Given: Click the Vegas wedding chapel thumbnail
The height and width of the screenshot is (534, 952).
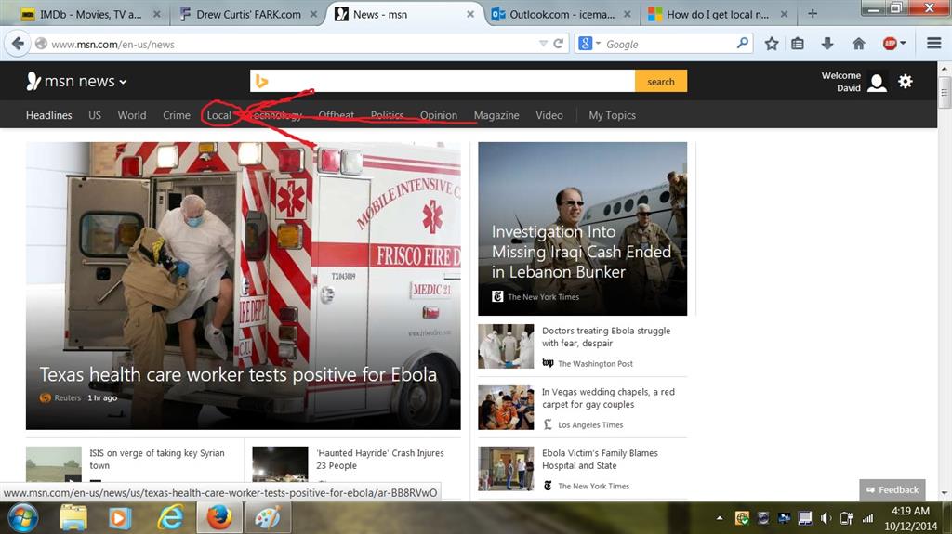Looking at the screenshot, I should tap(506, 408).
